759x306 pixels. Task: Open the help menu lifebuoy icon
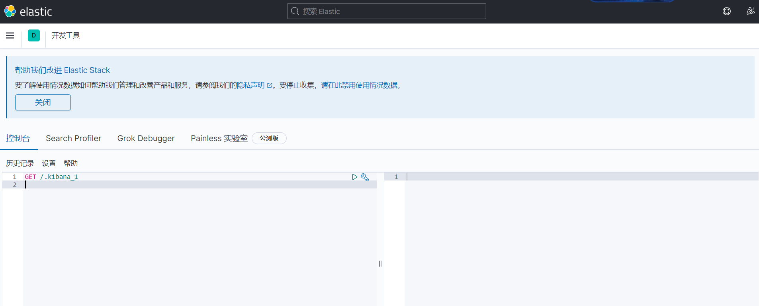tap(727, 12)
